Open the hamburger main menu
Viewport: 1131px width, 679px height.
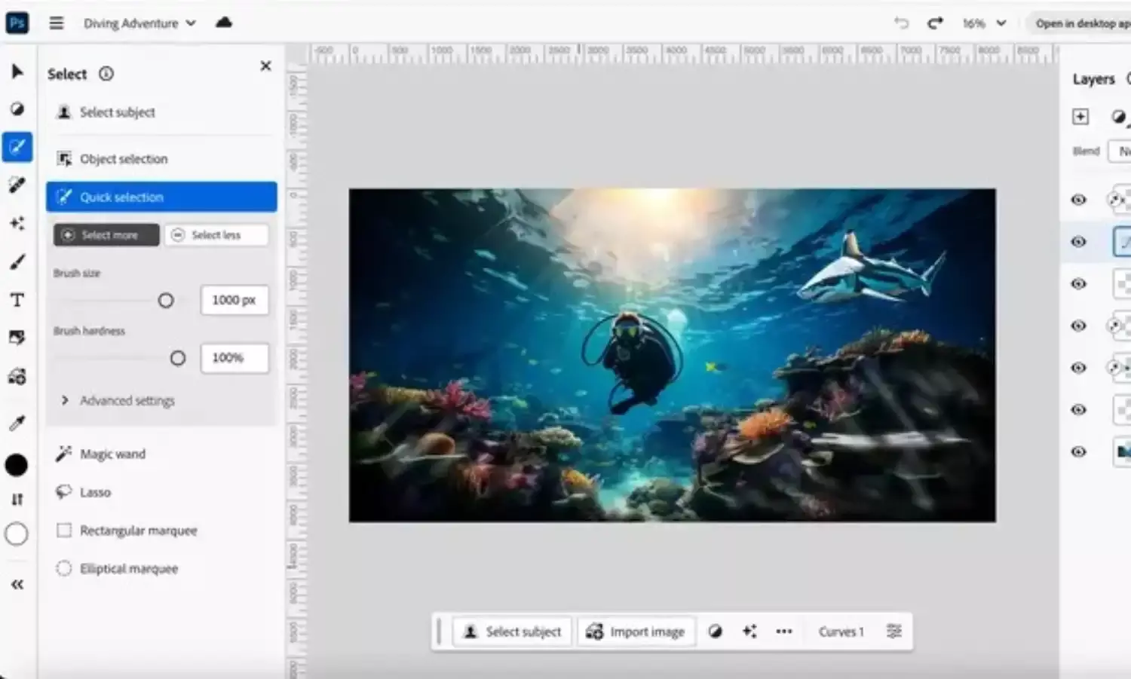tap(57, 23)
